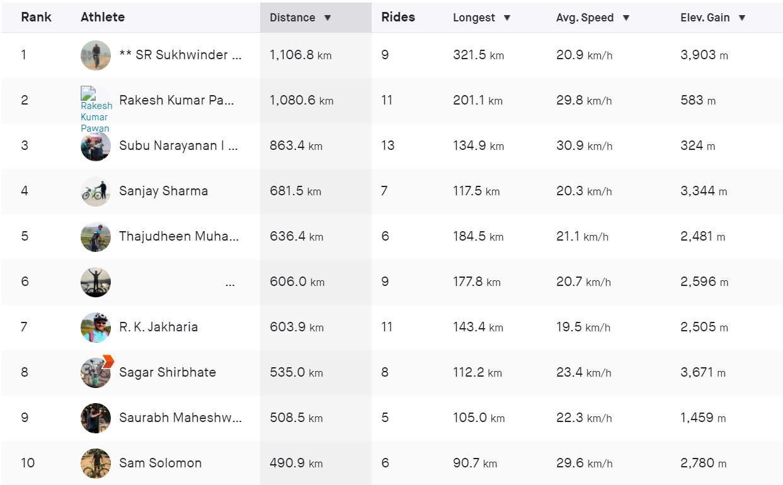
Task: Open the Sanjay Sharma athlete link
Action: pyautogui.click(x=164, y=191)
